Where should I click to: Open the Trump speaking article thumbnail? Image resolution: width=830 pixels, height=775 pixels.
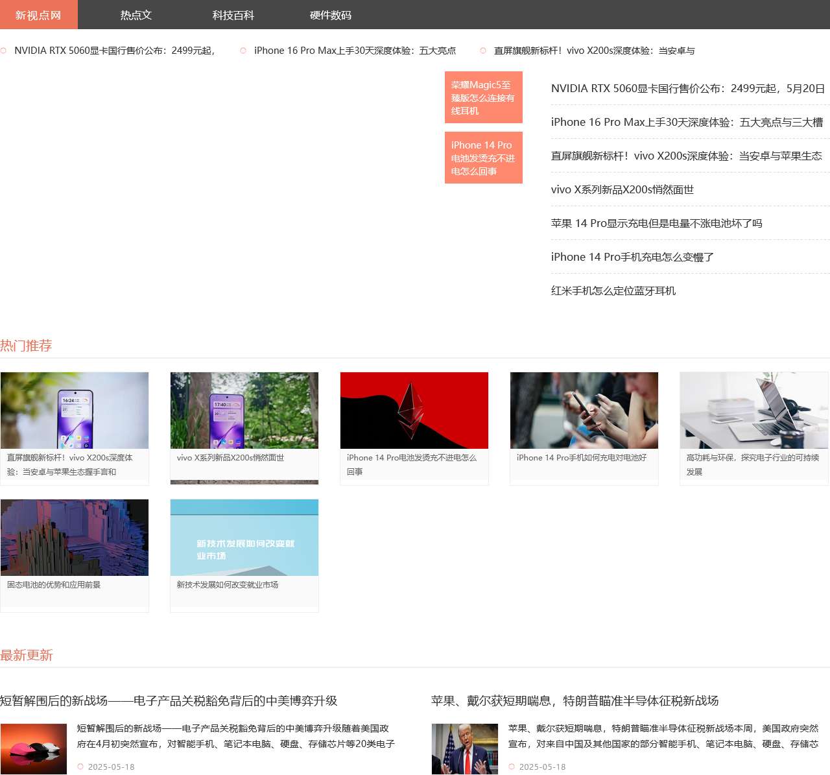pyautogui.click(x=465, y=749)
